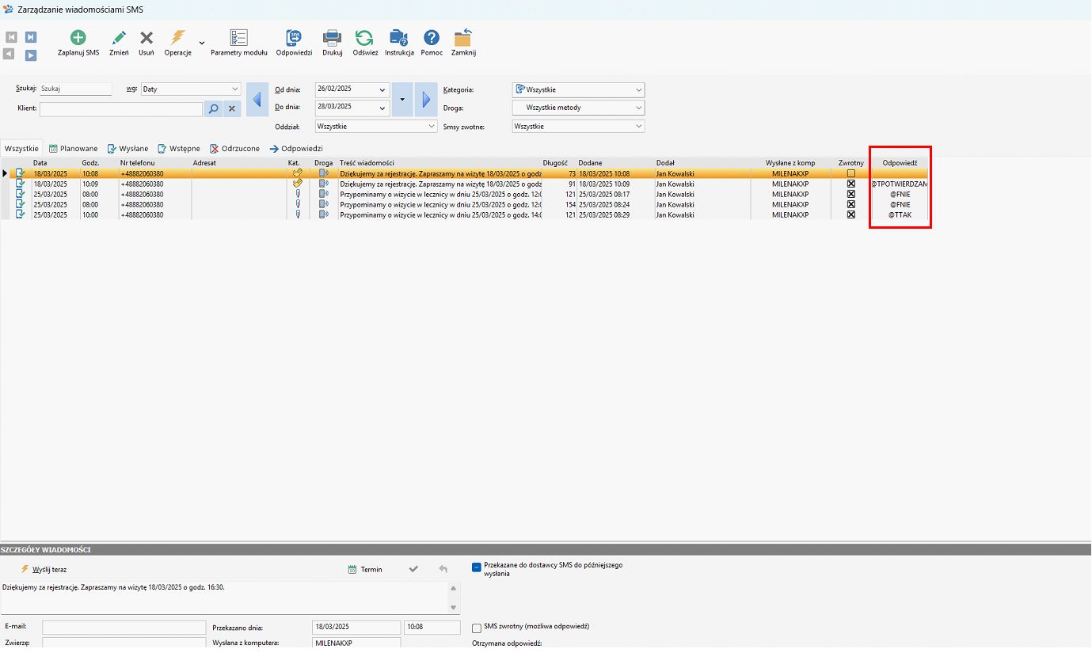The height and width of the screenshot is (664, 1092).
Task: Click the Termin calendar button
Action: (x=365, y=569)
